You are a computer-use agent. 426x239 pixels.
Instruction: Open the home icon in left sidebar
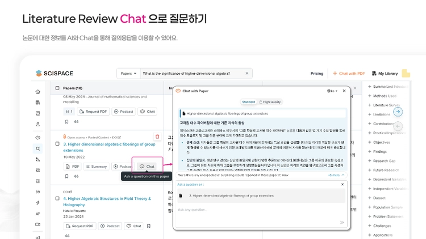[37, 92]
